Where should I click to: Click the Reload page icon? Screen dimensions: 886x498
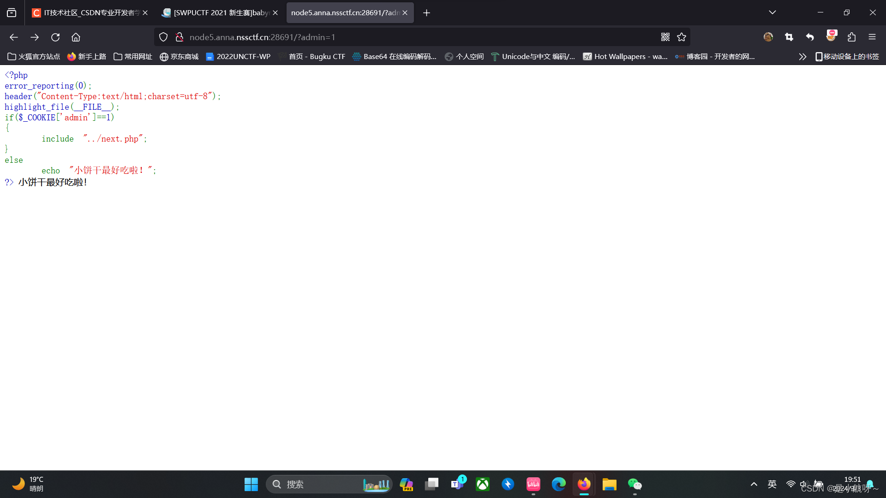(x=55, y=37)
